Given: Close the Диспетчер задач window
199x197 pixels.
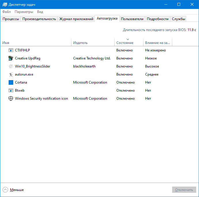Looking at the screenshot, I should point(192,4).
